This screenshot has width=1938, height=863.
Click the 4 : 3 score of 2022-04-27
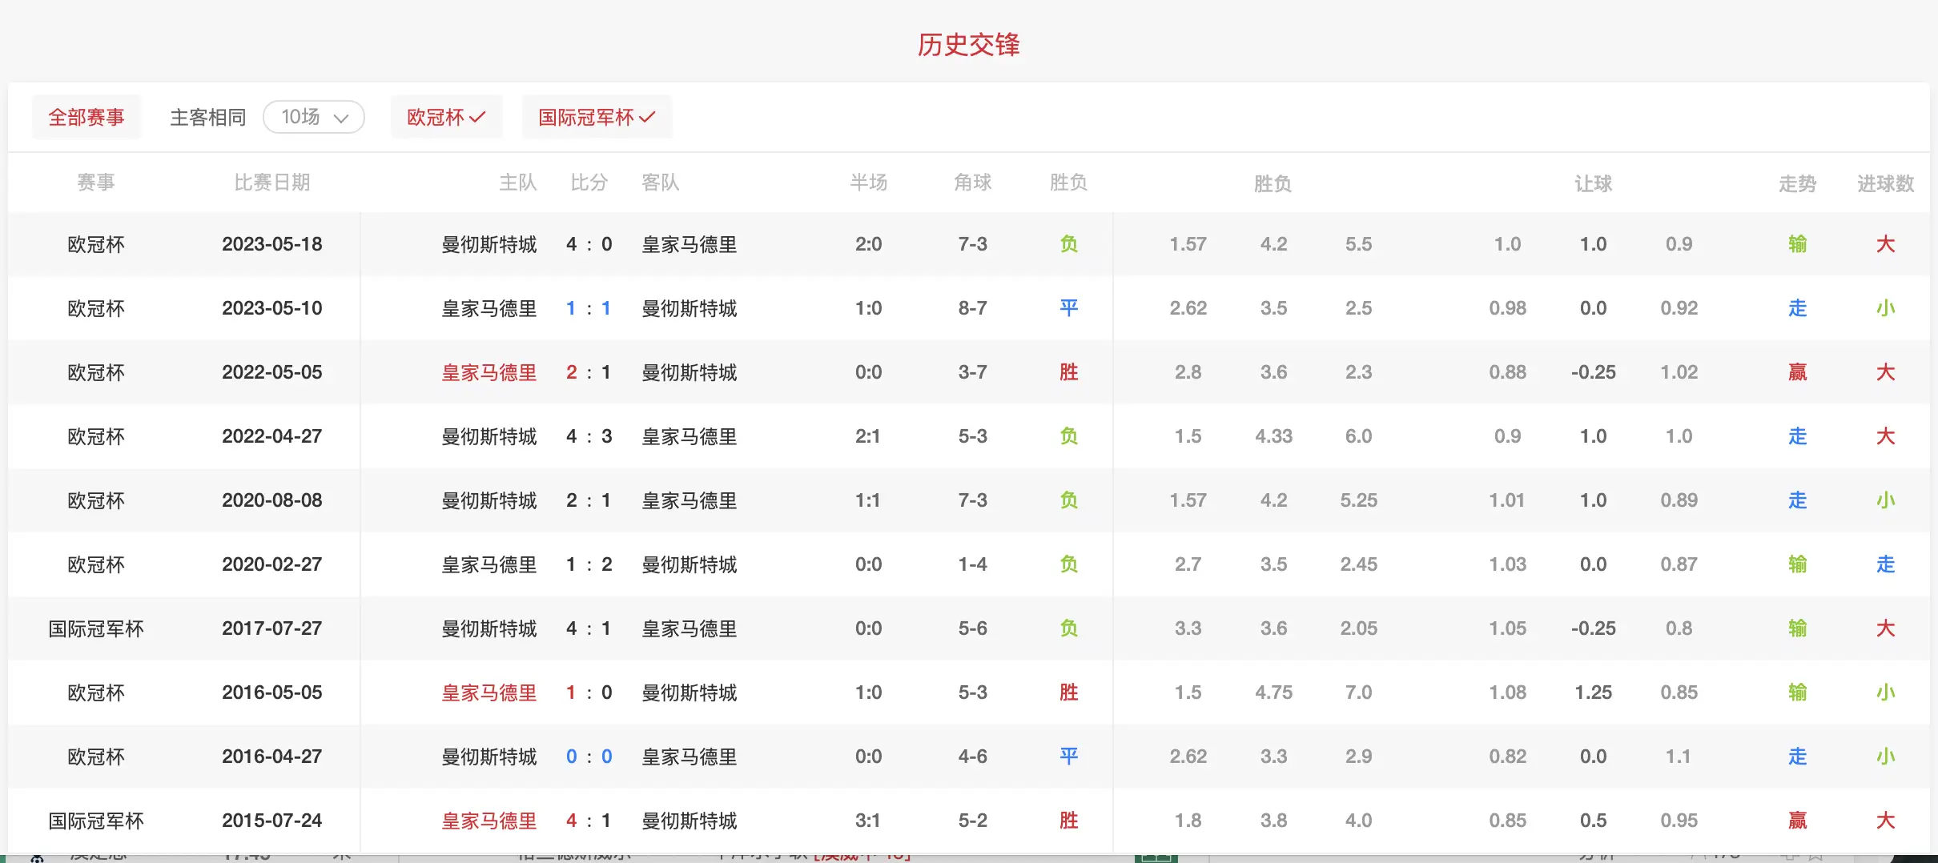589,436
